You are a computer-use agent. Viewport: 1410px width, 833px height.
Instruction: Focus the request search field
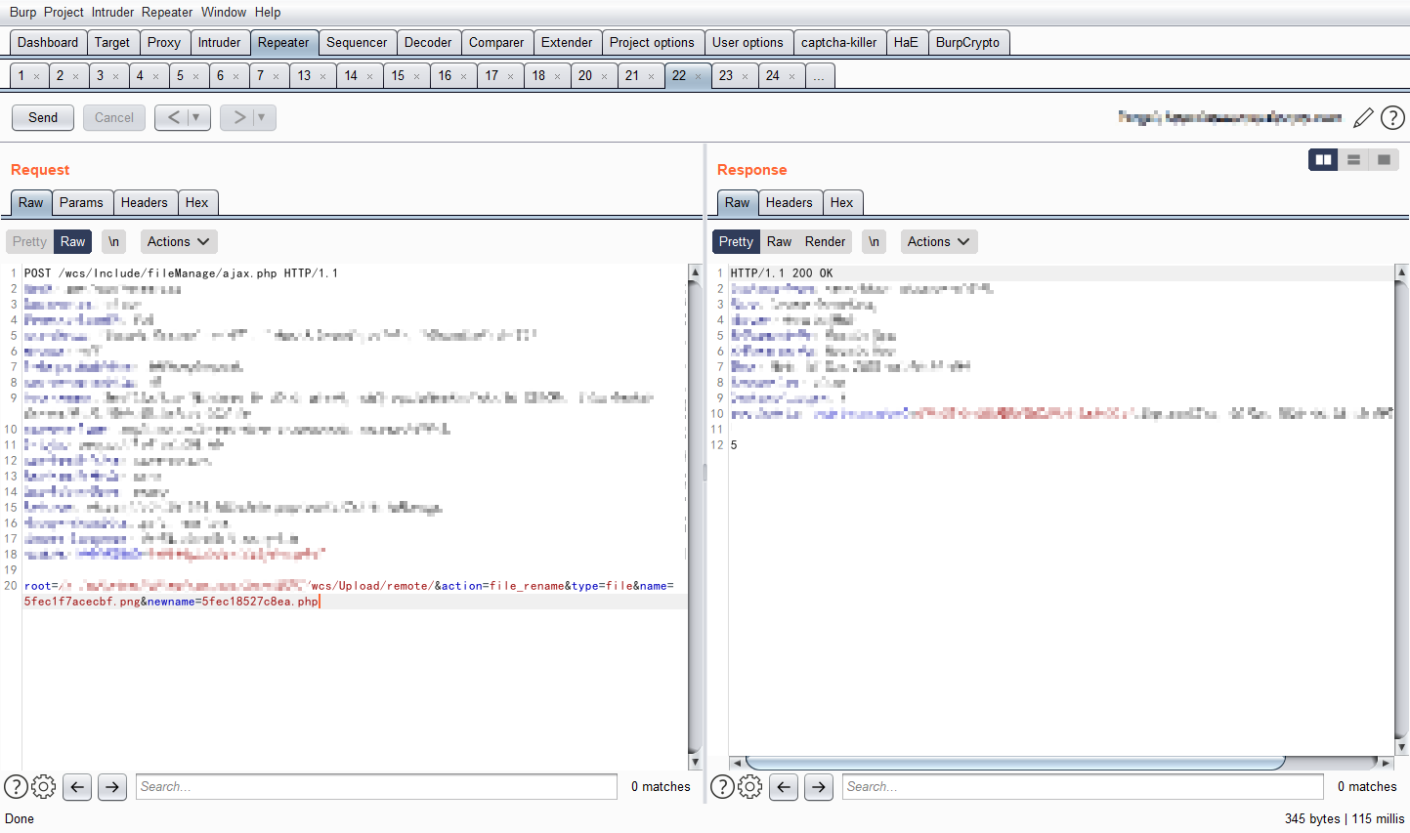pos(376,786)
